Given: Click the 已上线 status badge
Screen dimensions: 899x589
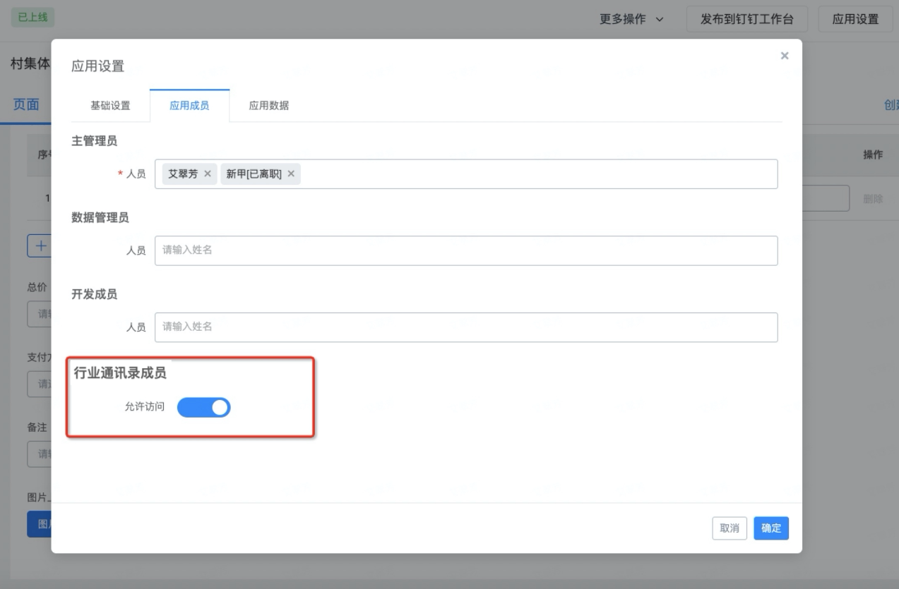Looking at the screenshot, I should [32, 17].
